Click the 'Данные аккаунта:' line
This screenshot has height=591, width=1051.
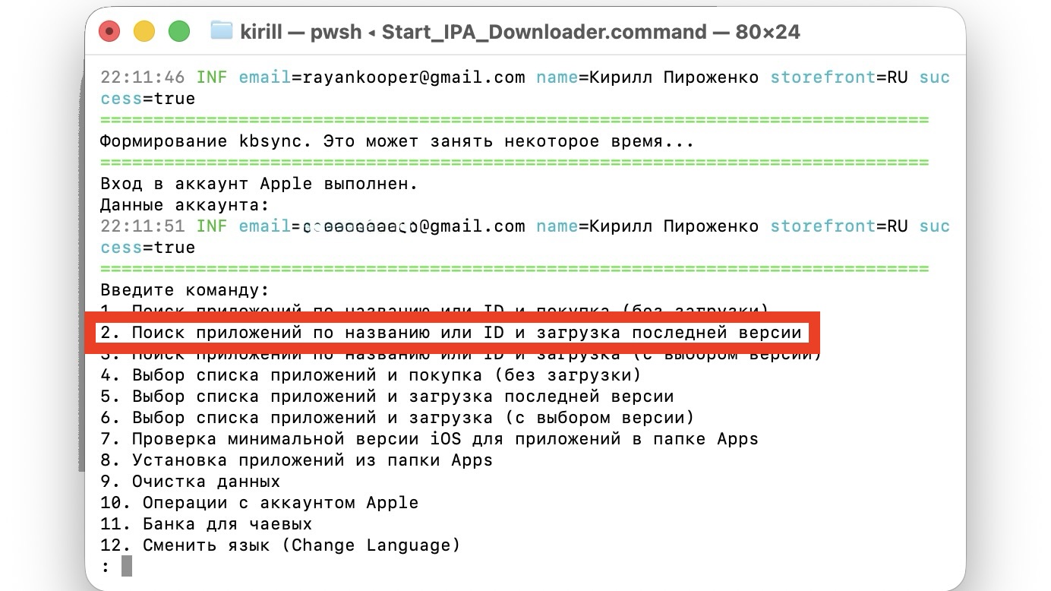[185, 205]
